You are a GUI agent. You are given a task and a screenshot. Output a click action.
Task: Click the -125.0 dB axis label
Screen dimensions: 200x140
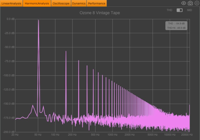pos(9,89)
